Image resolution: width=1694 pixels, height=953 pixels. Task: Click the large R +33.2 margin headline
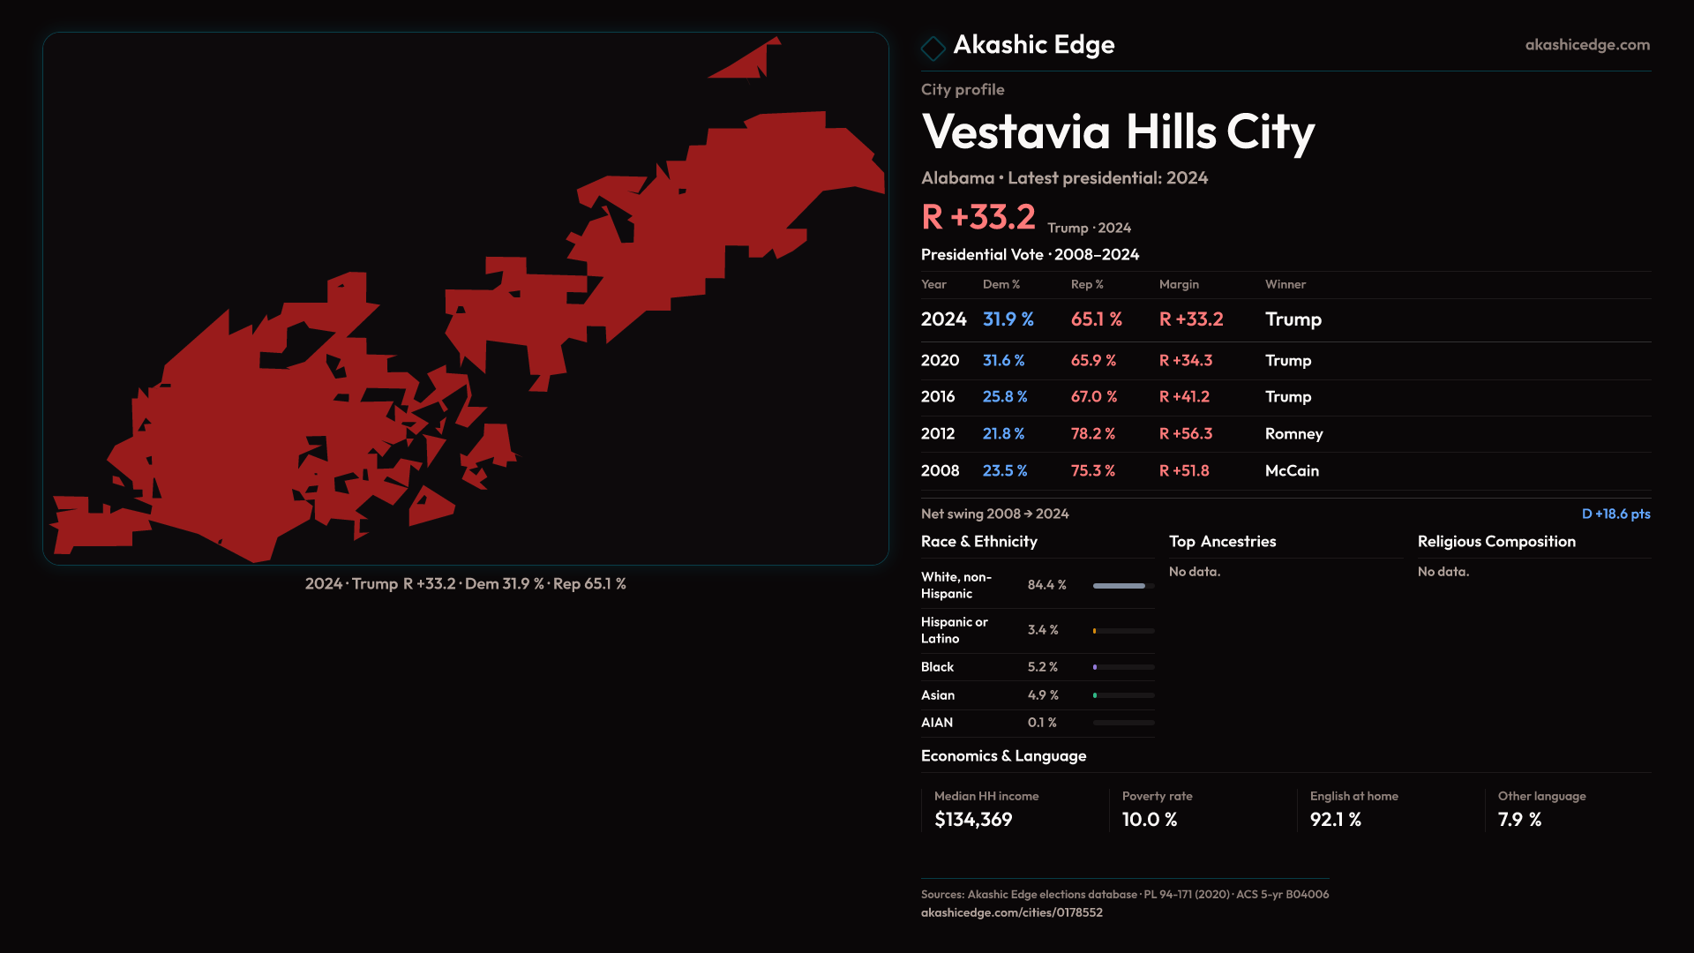978,217
